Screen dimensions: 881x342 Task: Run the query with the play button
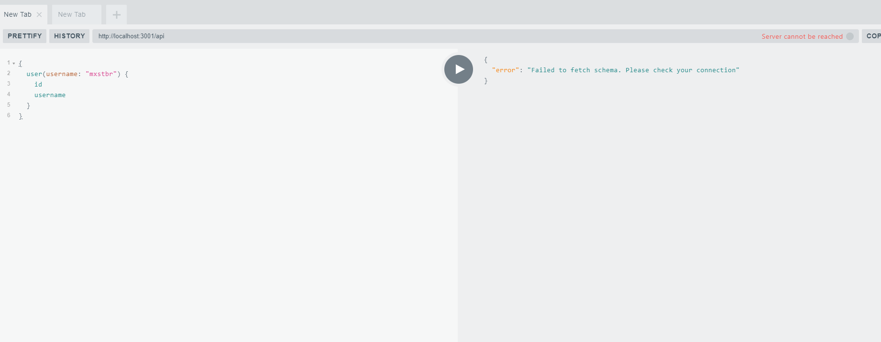tap(458, 69)
